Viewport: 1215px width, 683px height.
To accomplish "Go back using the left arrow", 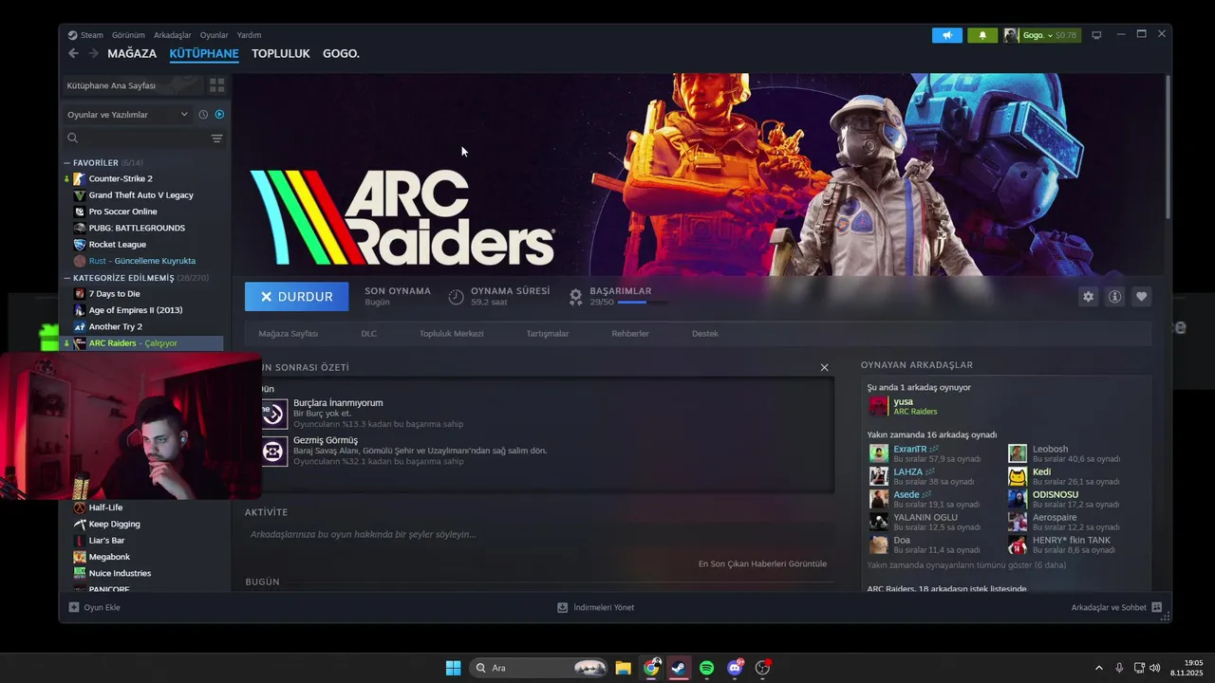I will click(x=74, y=53).
